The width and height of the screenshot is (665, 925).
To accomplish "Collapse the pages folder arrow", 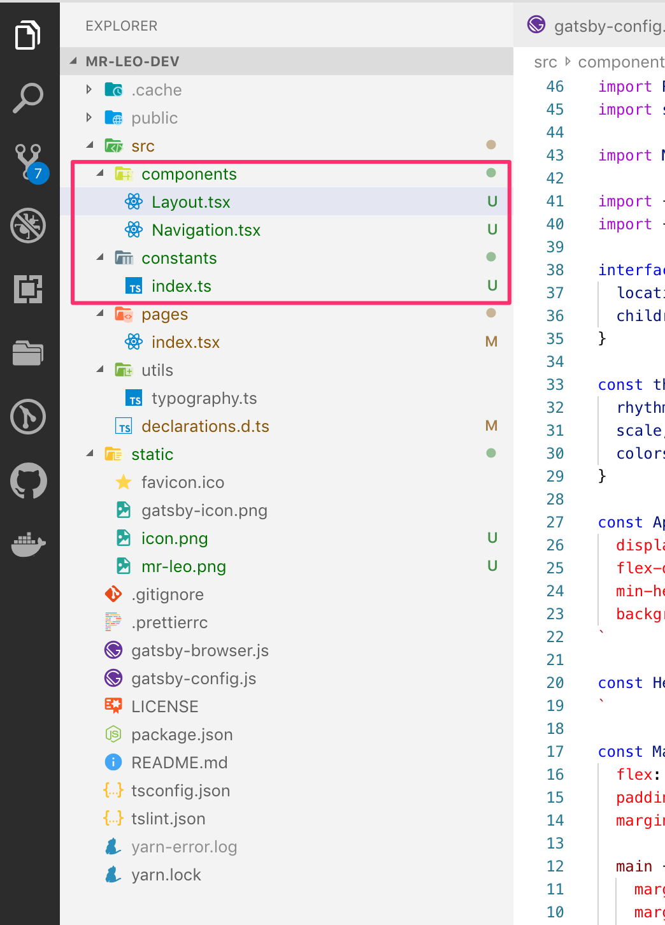I will click(100, 314).
